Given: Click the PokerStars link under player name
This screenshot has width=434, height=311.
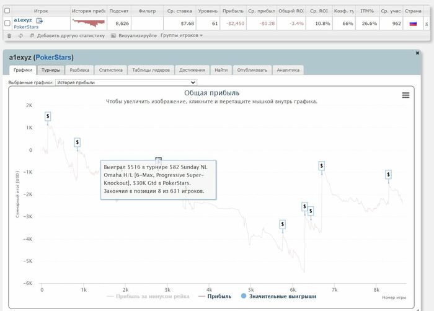Looking at the screenshot, I should tap(26, 27).
